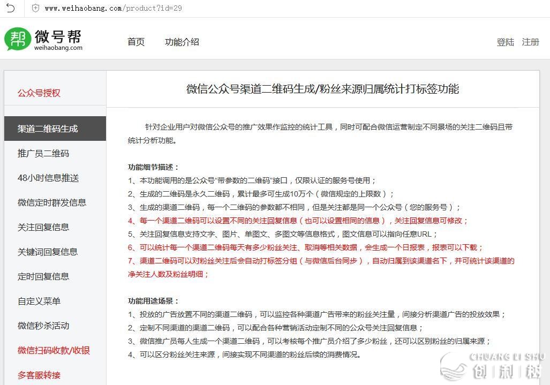Viewport: 550px width, 385px height.
Task: Click the 注册 link
Action: pos(530,42)
